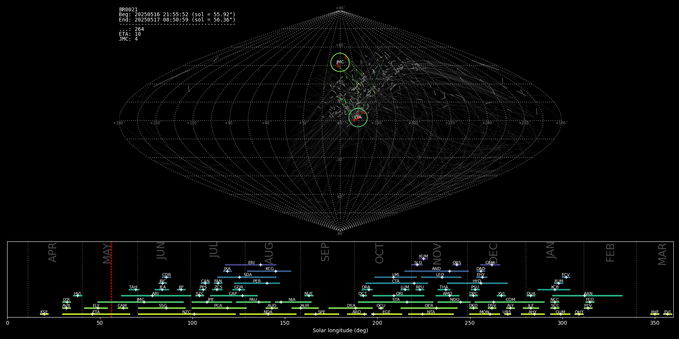
Task: Select the KSE shower label in the timeline
Action: click(x=44, y=312)
